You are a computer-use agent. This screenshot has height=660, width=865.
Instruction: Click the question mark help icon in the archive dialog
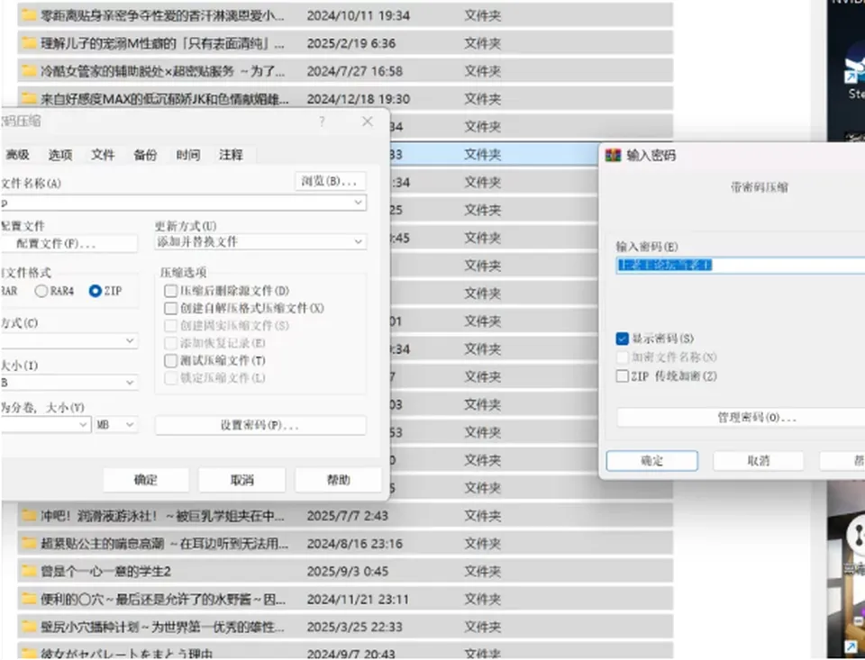coord(323,122)
